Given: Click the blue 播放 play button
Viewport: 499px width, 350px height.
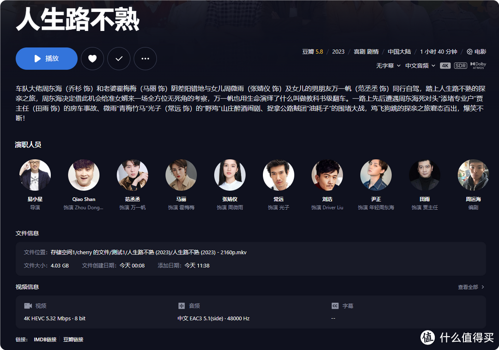Looking at the screenshot, I should coord(47,59).
